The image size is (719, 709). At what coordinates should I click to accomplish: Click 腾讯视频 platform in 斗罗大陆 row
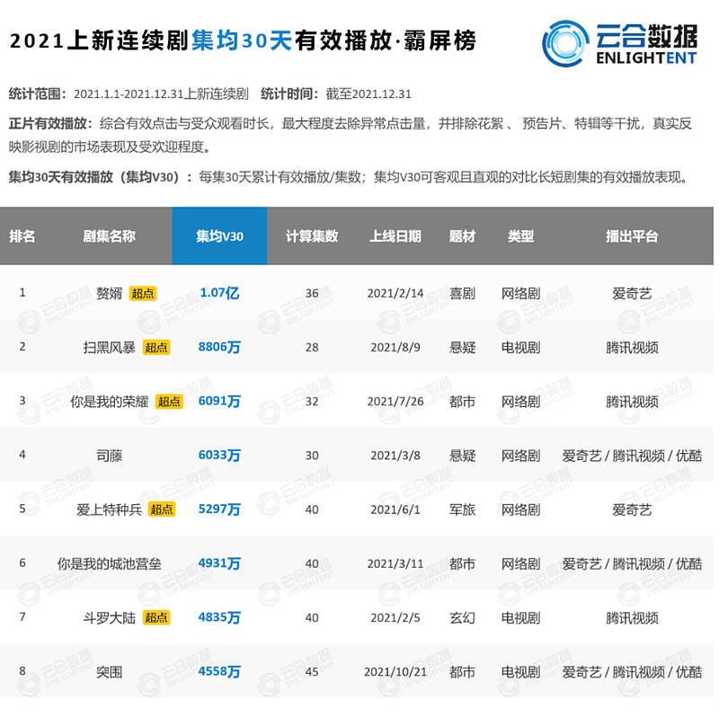(x=632, y=618)
